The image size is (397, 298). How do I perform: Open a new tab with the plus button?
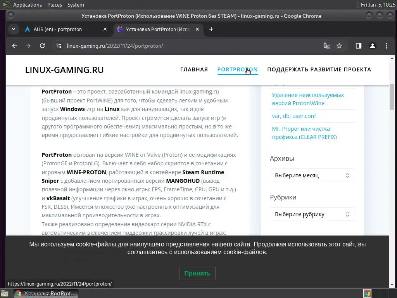(x=211, y=29)
